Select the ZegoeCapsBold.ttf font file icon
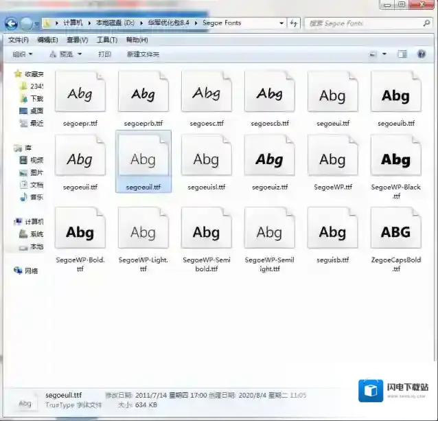This screenshot has width=438, height=421. coord(396,228)
